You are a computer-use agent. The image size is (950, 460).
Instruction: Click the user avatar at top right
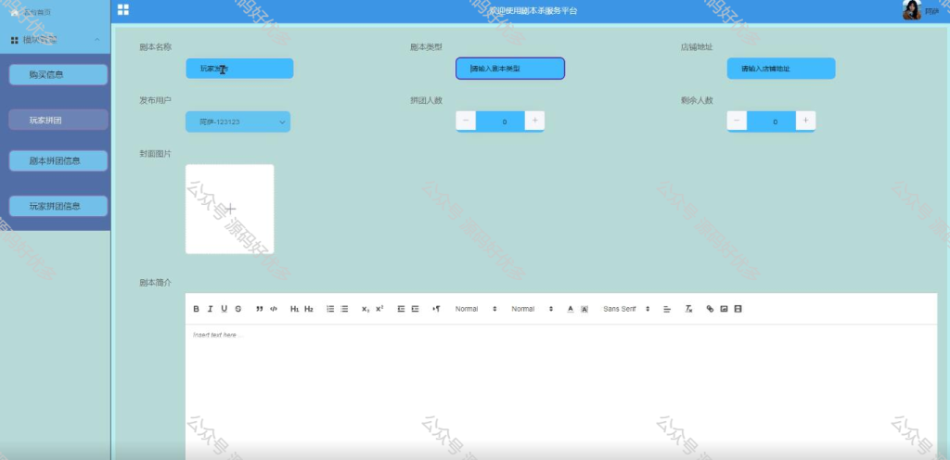pos(912,10)
